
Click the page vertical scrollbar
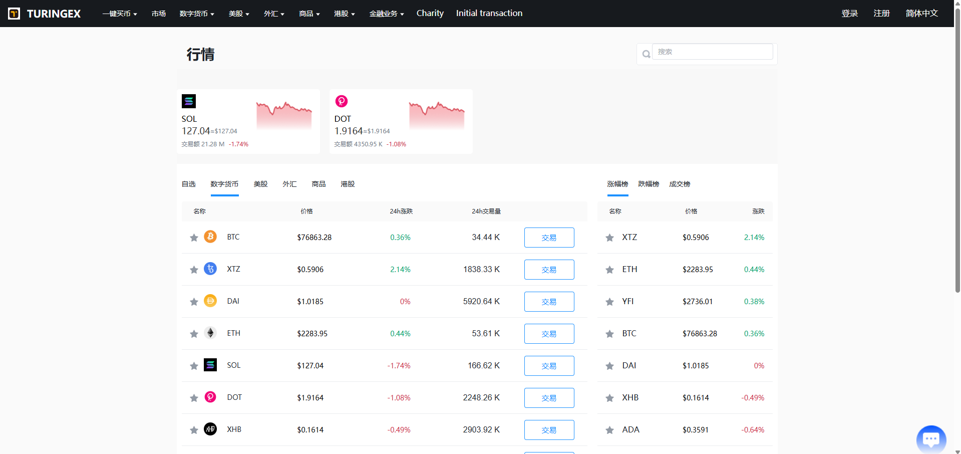coord(957,150)
